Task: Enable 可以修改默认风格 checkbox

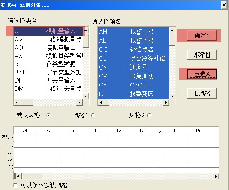Action: [x=16, y=185]
